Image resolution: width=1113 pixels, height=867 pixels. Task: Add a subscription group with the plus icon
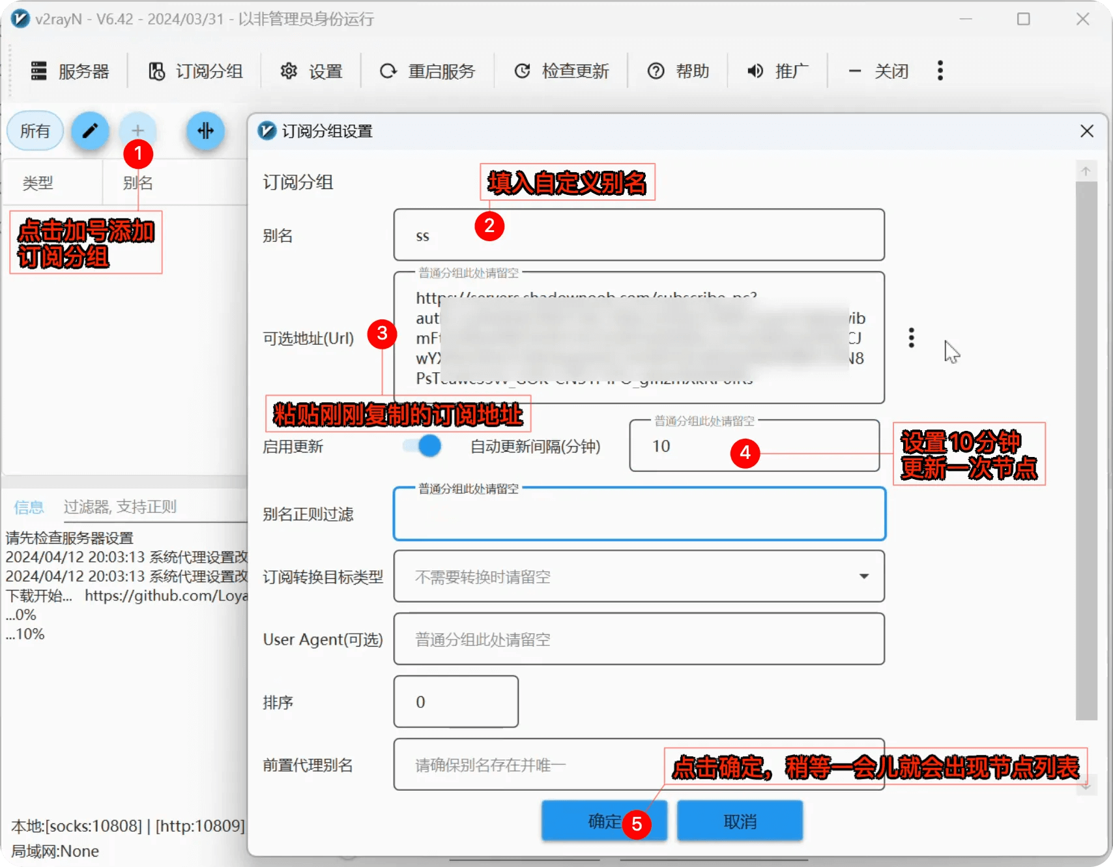coord(137,131)
